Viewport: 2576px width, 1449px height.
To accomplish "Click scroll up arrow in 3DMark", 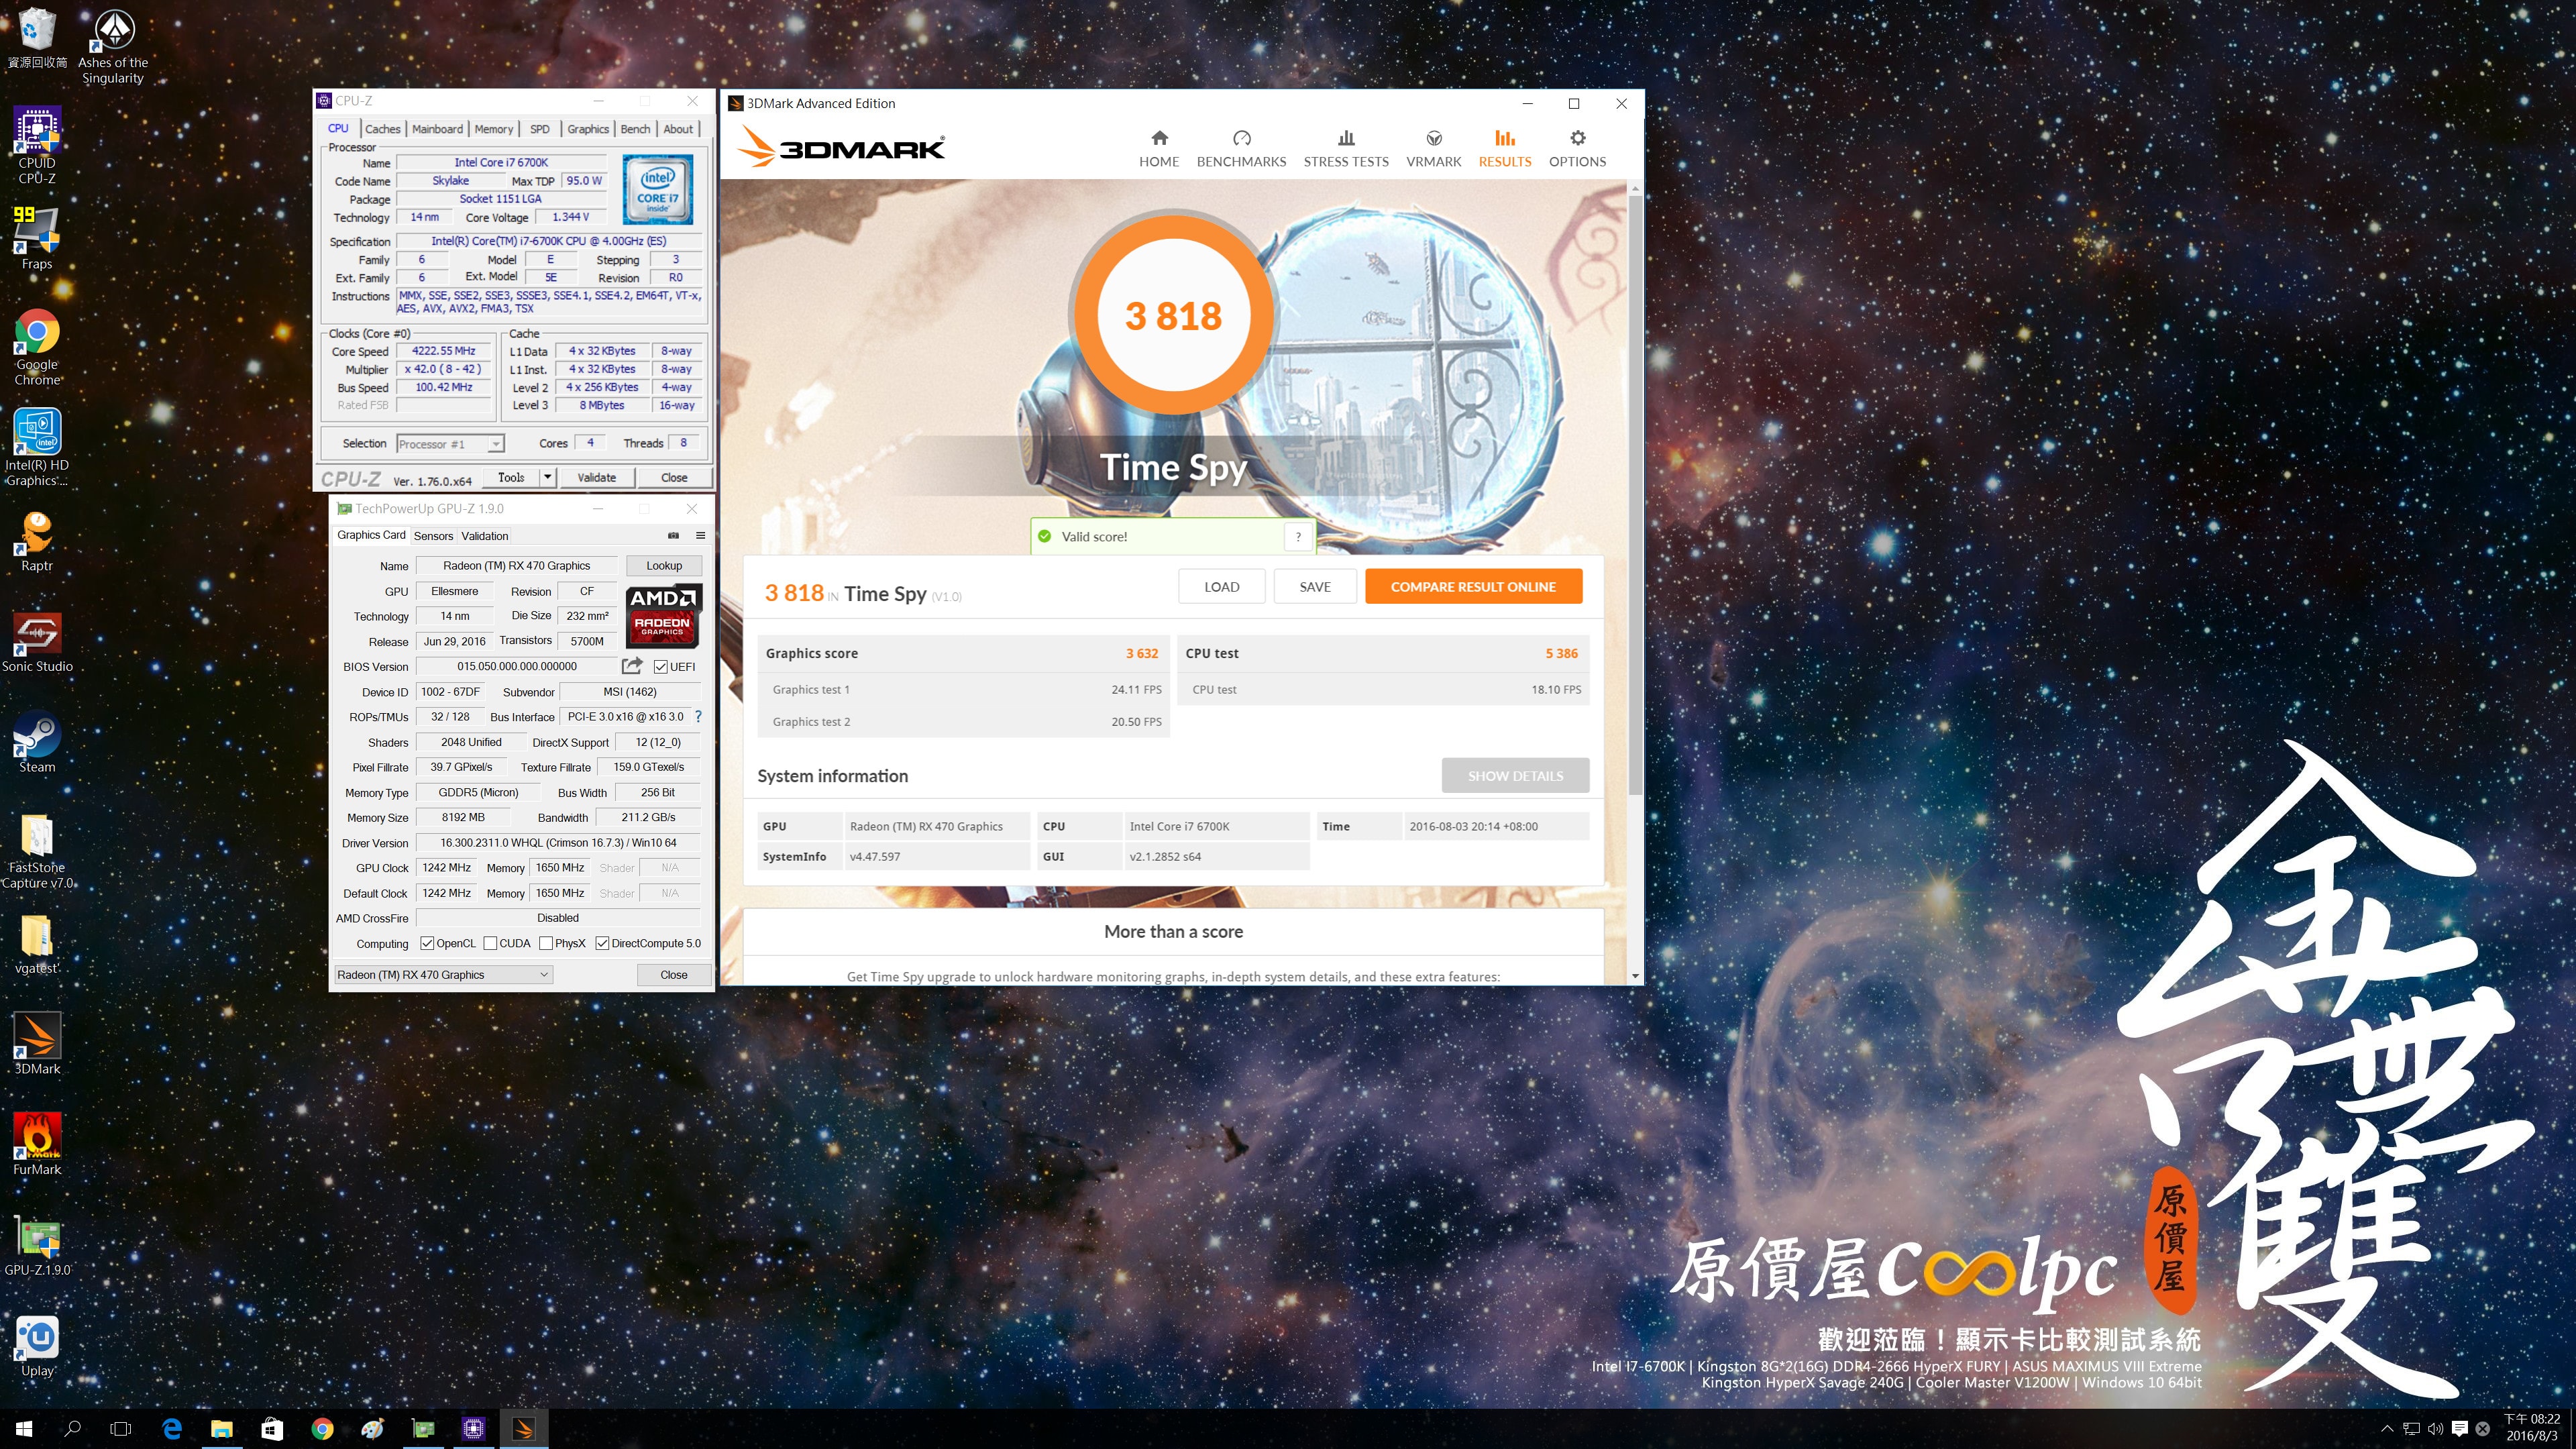I will 1635,188.
